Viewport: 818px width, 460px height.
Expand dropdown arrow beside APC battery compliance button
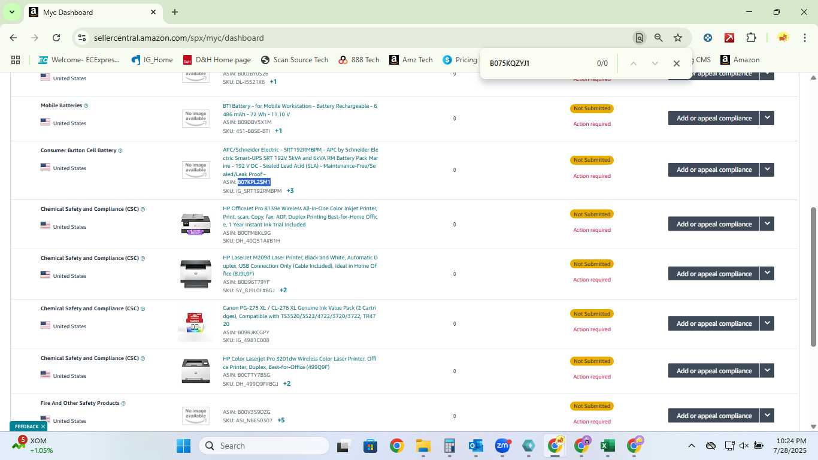tap(767, 170)
